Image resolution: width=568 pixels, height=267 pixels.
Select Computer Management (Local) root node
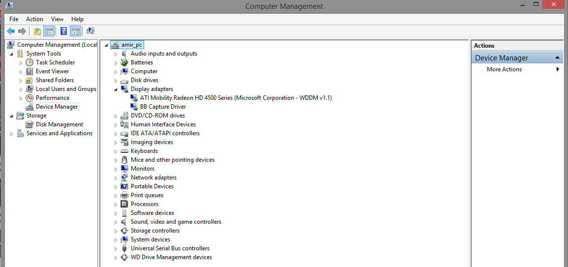(57, 45)
